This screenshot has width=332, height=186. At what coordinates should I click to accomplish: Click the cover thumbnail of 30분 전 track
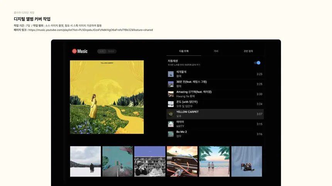[171, 84]
